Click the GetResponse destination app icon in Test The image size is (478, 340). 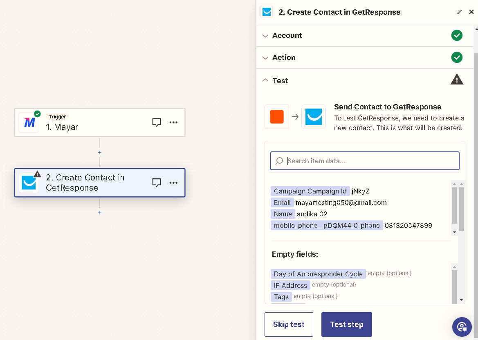click(314, 117)
